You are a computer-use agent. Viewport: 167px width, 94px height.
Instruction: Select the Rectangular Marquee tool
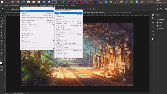coord(2,19)
